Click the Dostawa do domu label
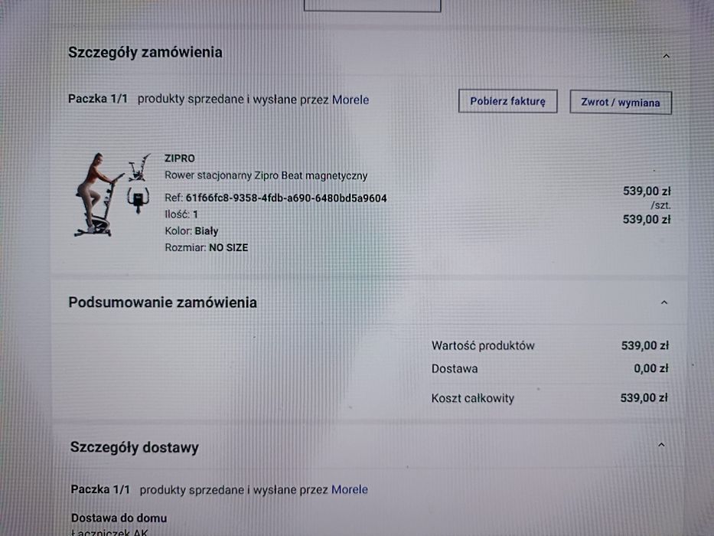 click(x=119, y=518)
